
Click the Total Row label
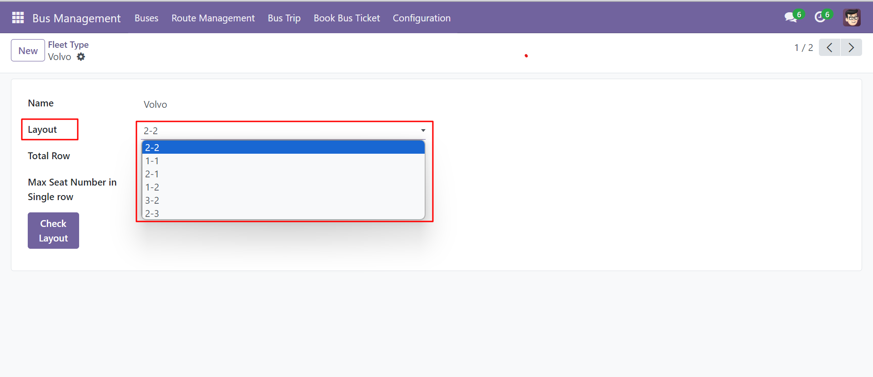(49, 156)
